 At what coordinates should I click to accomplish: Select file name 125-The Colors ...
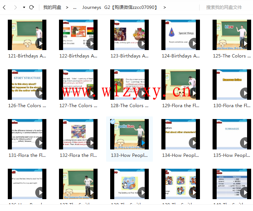tap(232, 56)
